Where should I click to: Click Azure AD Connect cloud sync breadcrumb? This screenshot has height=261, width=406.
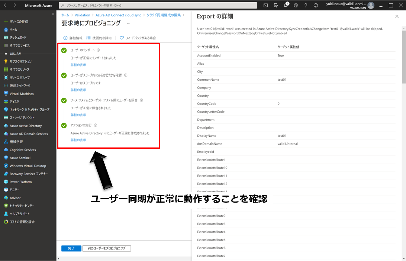(x=118, y=15)
